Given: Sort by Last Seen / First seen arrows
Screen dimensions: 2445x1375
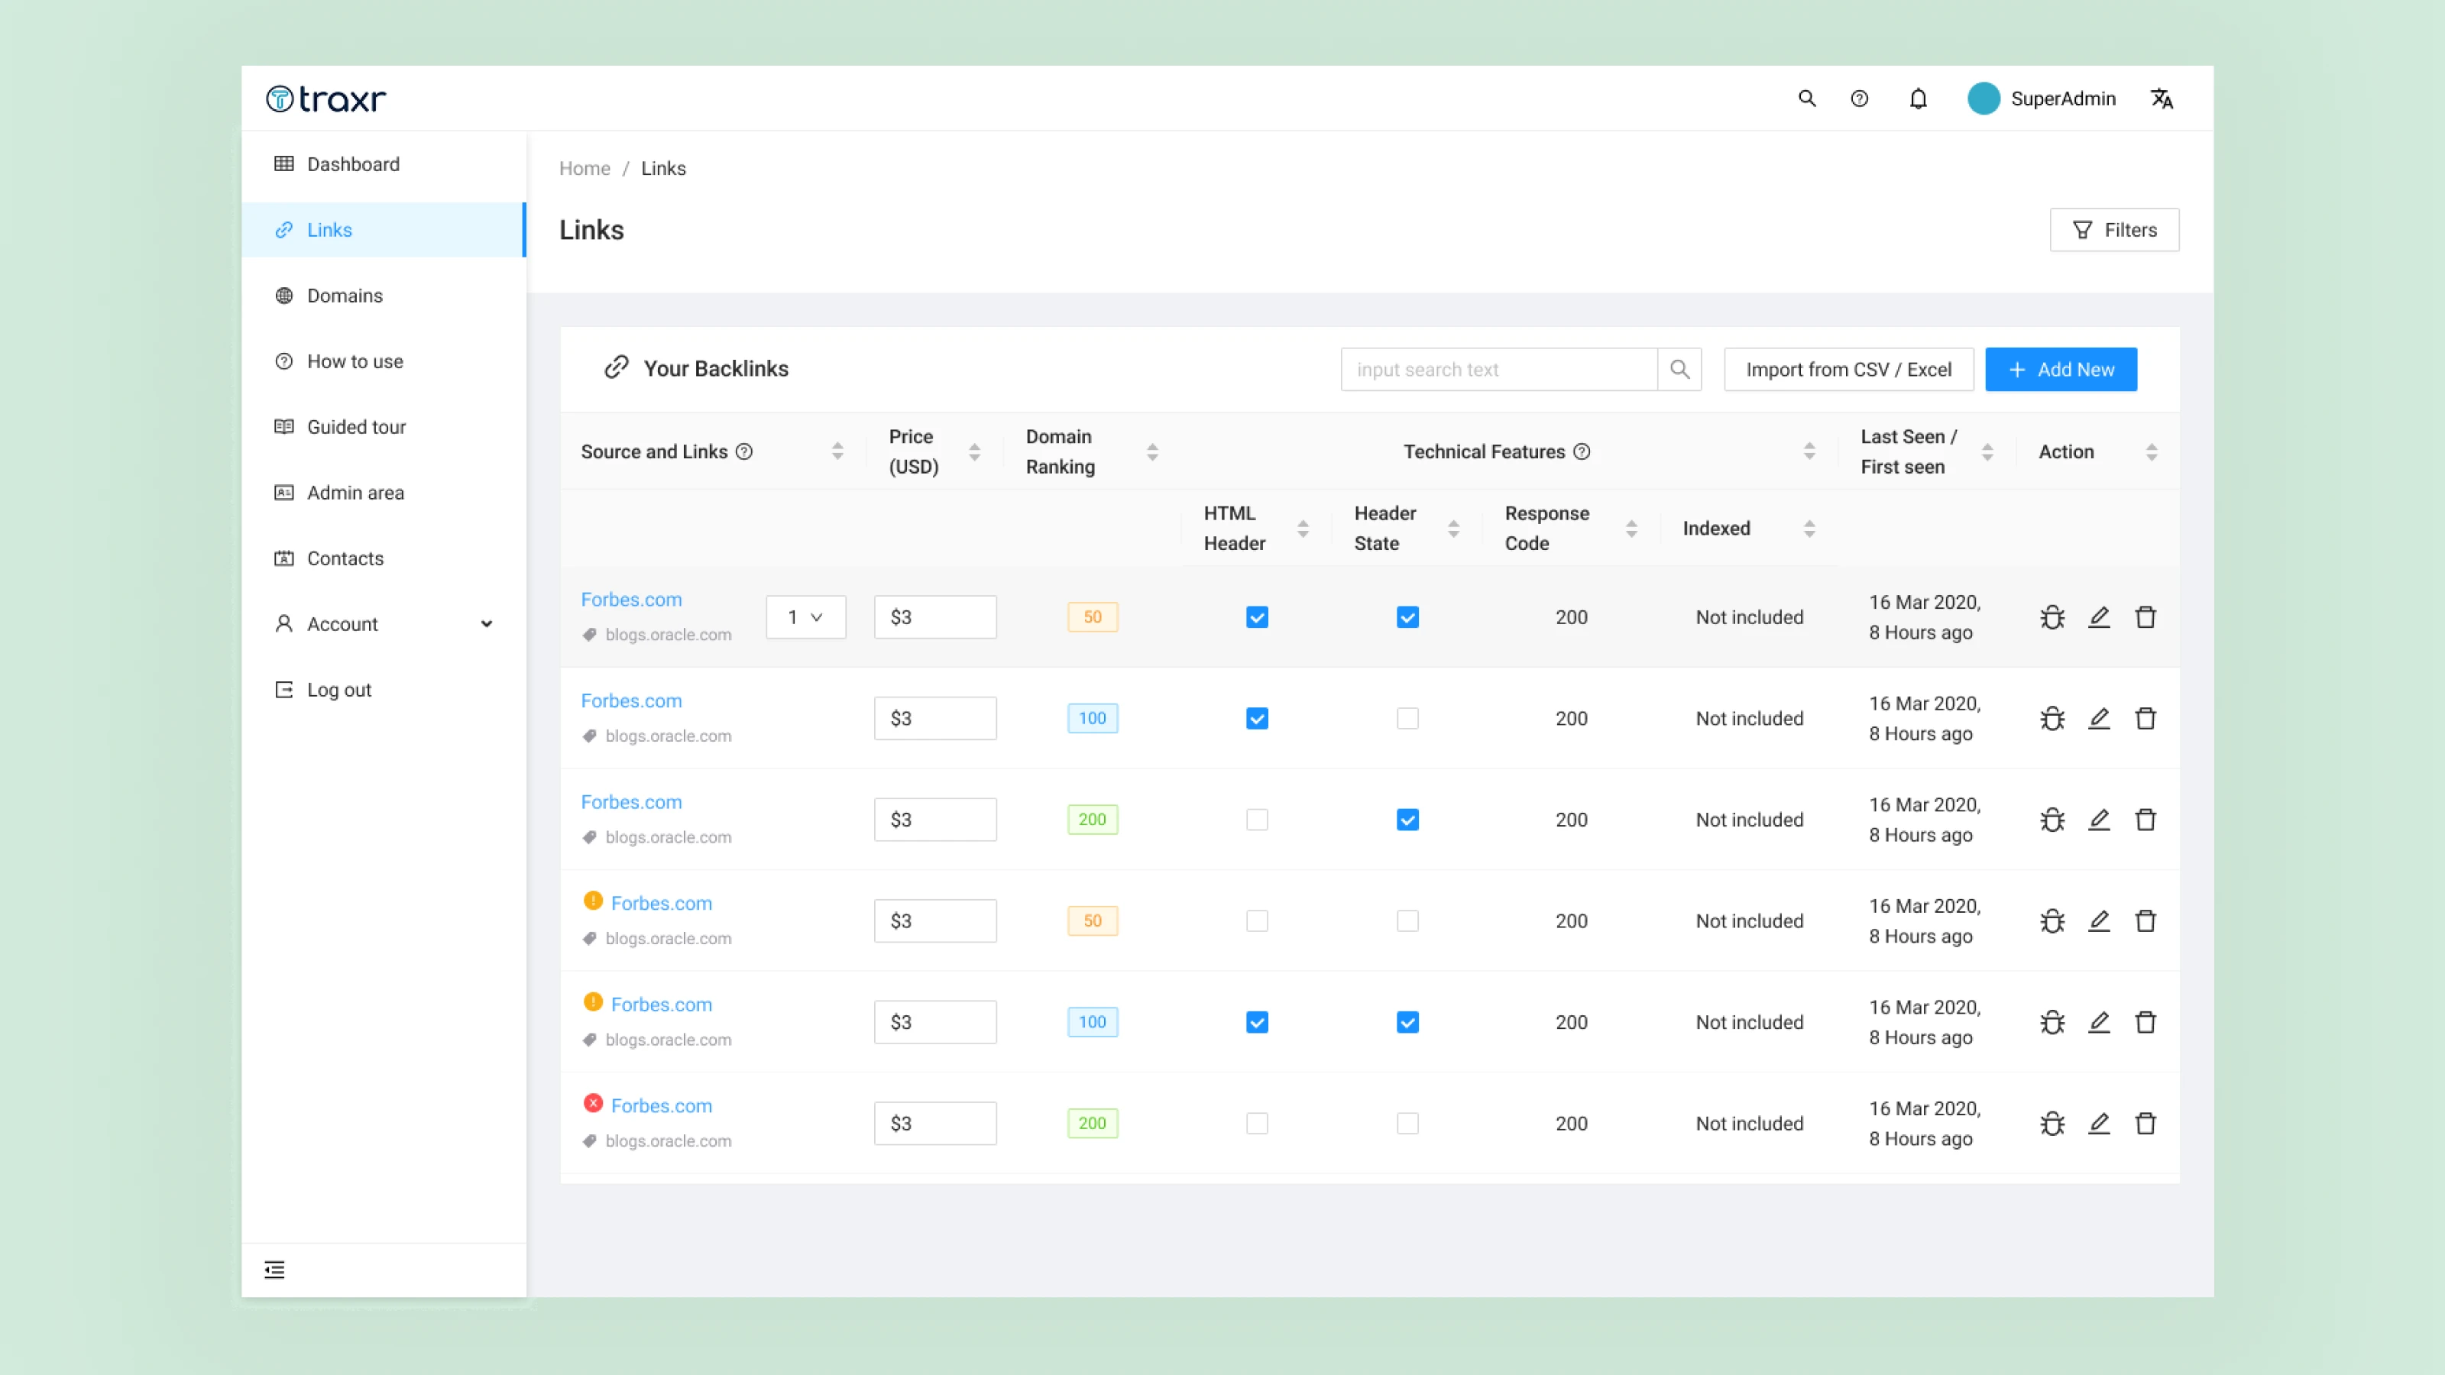Looking at the screenshot, I should (x=1987, y=451).
